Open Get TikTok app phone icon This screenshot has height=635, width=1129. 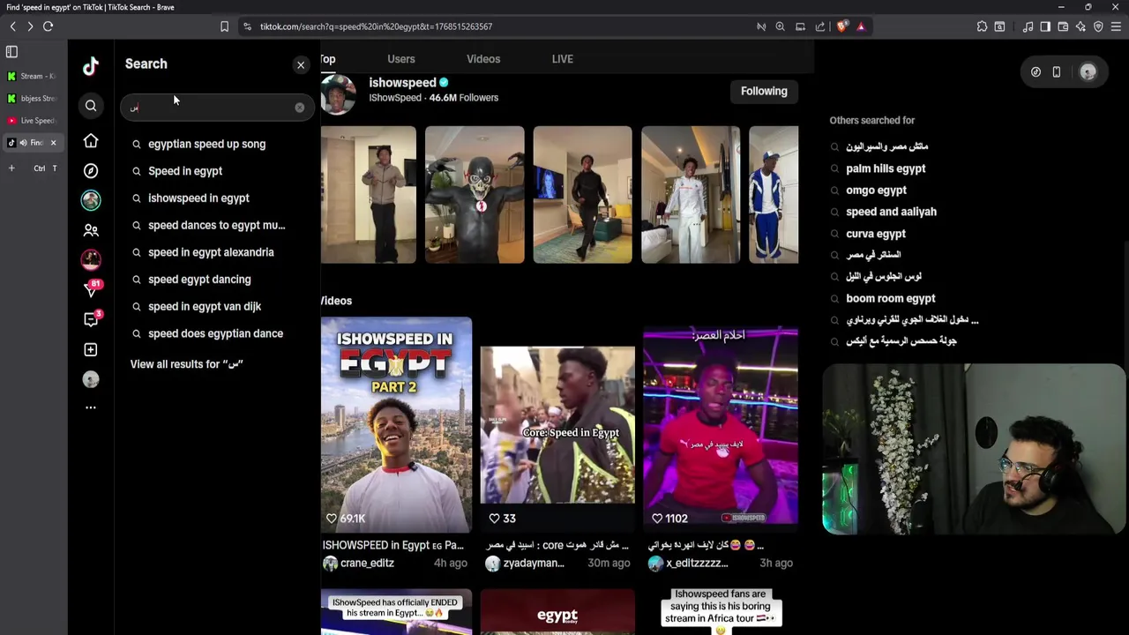(x=1056, y=72)
